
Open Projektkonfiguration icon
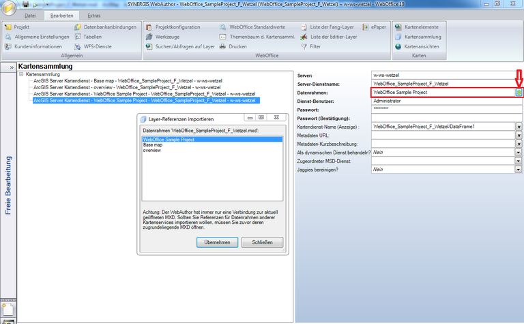click(149, 27)
